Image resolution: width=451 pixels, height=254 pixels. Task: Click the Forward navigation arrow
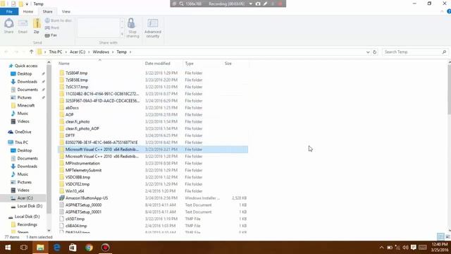coord(16,52)
